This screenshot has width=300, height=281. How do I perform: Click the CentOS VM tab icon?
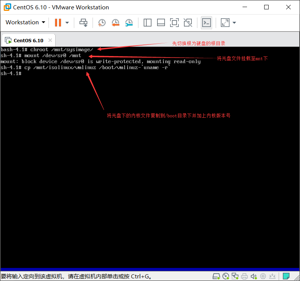pos(8,40)
